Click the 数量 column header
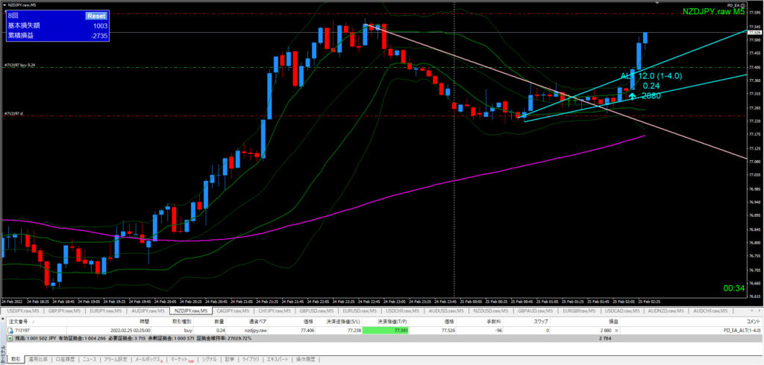This screenshot has height=365, width=764. point(220,322)
